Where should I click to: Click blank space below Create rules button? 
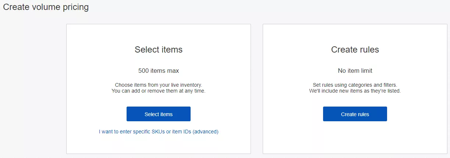[355, 138]
